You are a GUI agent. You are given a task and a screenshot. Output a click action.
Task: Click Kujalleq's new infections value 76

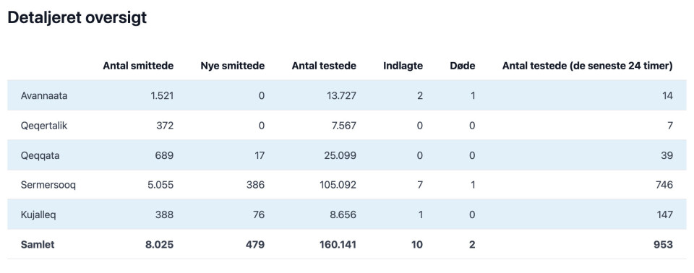click(x=259, y=214)
